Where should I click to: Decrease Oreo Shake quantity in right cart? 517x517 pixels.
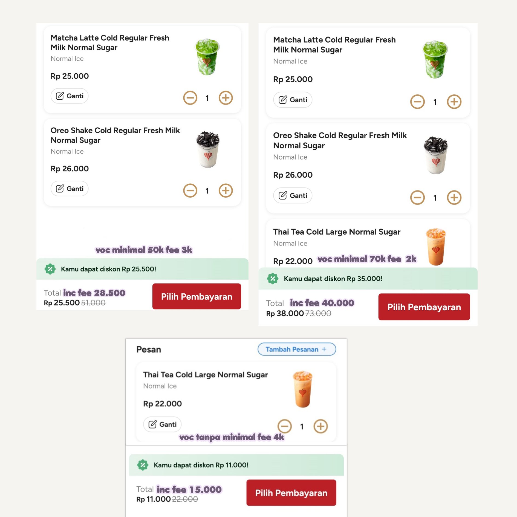click(x=417, y=198)
